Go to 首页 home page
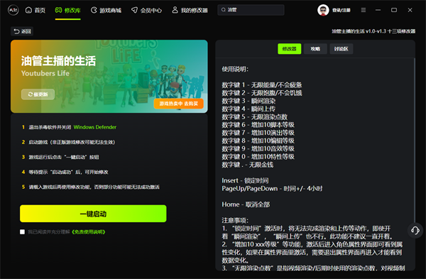The image size is (426, 279). tap(35, 11)
